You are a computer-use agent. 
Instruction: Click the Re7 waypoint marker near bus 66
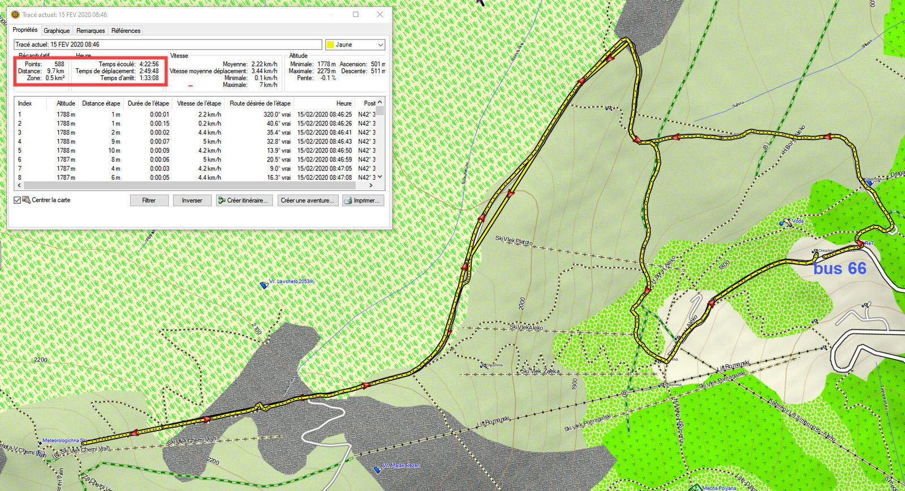coord(860,244)
